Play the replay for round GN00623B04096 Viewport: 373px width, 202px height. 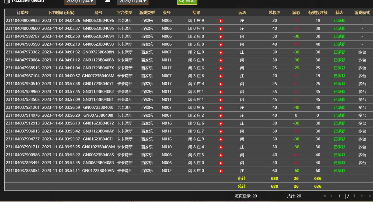point(221,21)
